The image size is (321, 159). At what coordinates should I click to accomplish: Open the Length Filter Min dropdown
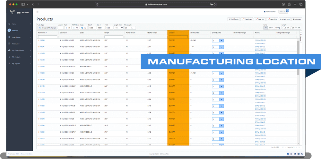point(119,28)
